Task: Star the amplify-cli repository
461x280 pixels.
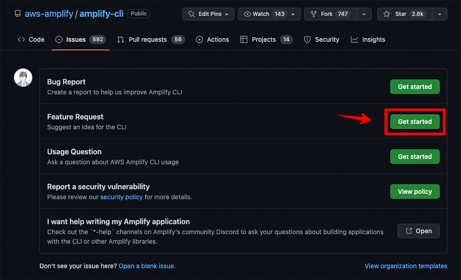Action: coord(405,14)
